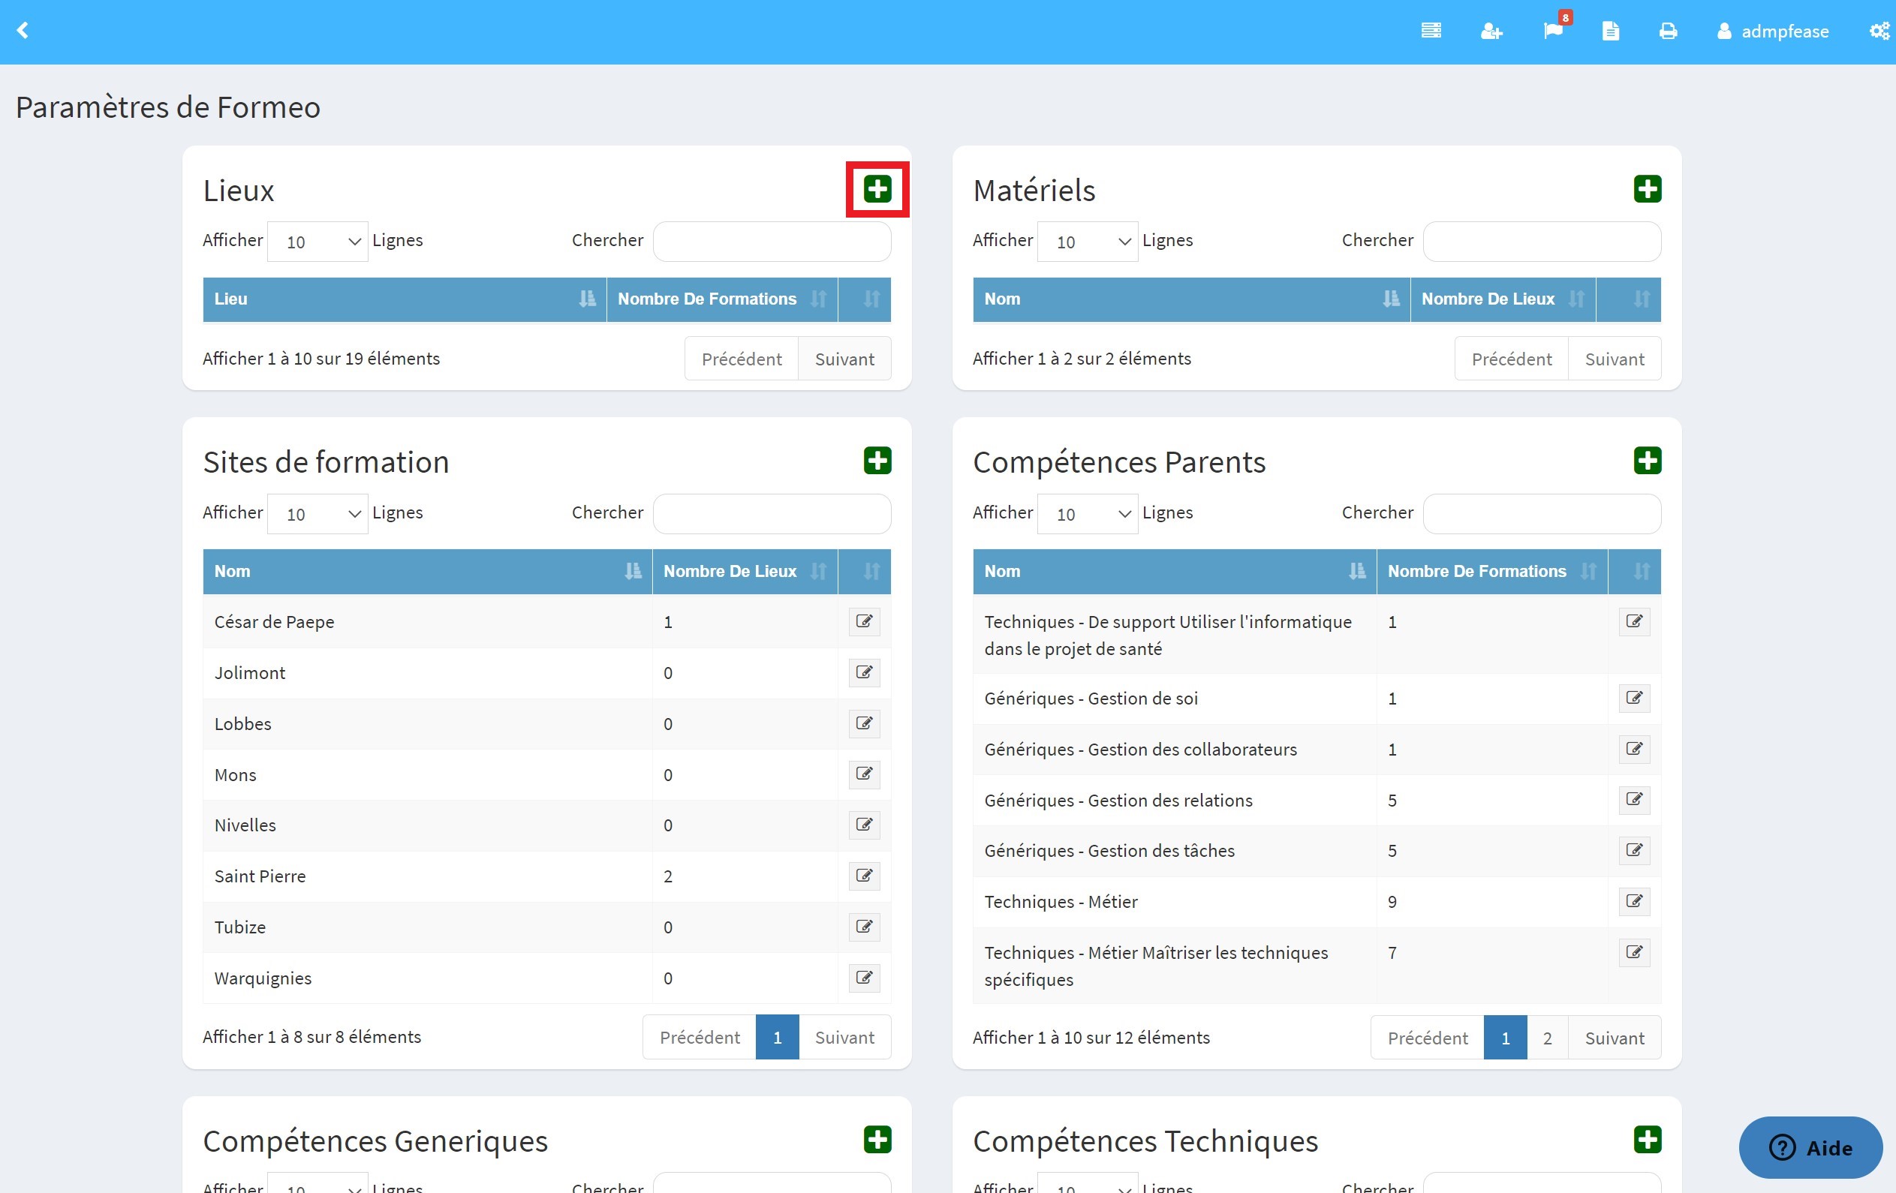Add a new Matériels entry

1648,189
